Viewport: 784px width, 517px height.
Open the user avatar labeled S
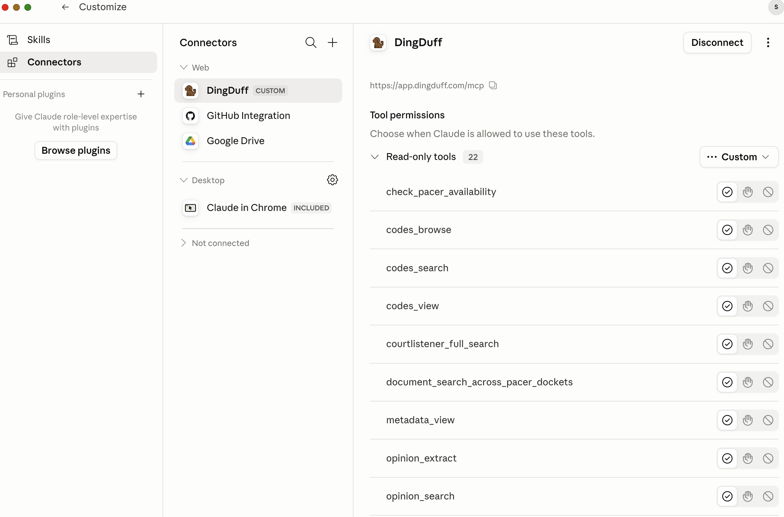point(776,7)
